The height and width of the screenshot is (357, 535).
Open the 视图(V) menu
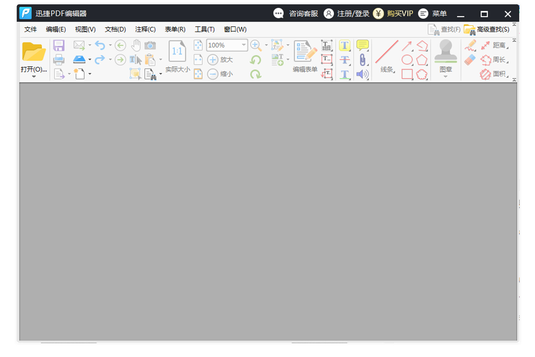click(85, 29)
